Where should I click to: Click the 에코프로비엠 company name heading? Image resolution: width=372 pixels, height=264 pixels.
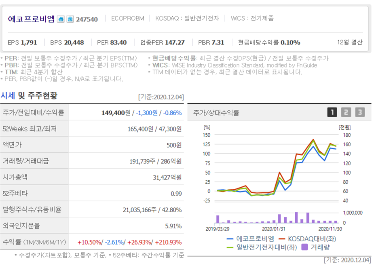click(31, 19)
